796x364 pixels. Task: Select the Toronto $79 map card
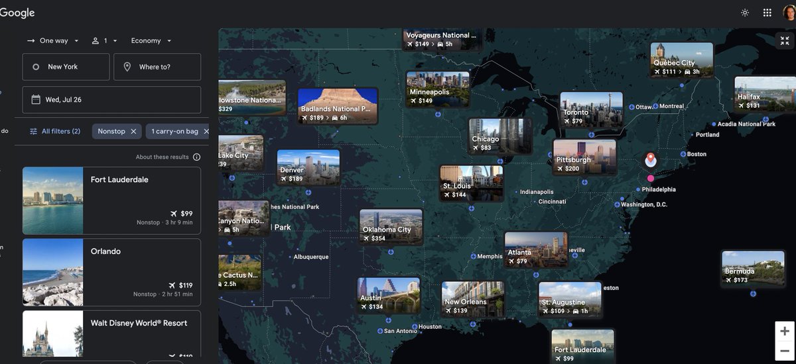pos(592,110)
